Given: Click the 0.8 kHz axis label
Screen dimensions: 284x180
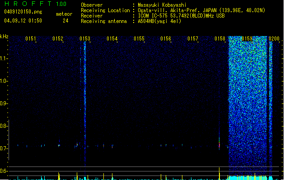Looking at the screenshot, I should tap(4, 126).
